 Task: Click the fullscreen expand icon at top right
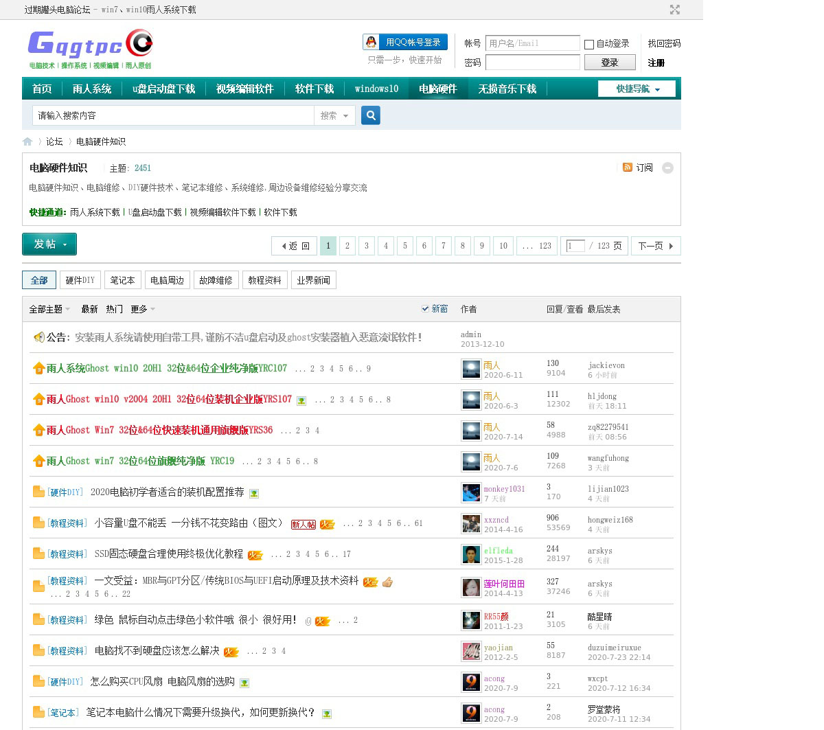[x=675, y=10]
